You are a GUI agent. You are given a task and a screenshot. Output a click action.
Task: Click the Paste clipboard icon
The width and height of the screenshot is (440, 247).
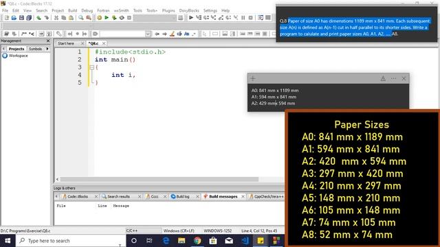71,18
